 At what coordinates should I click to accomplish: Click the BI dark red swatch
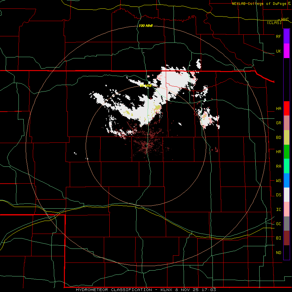click(x=286, y=238)
